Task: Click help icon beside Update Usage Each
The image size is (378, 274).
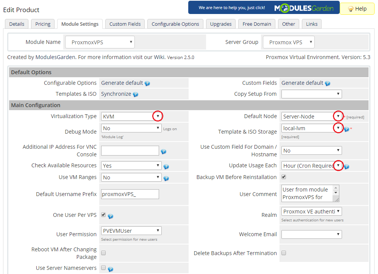Action: pos(347,167)
